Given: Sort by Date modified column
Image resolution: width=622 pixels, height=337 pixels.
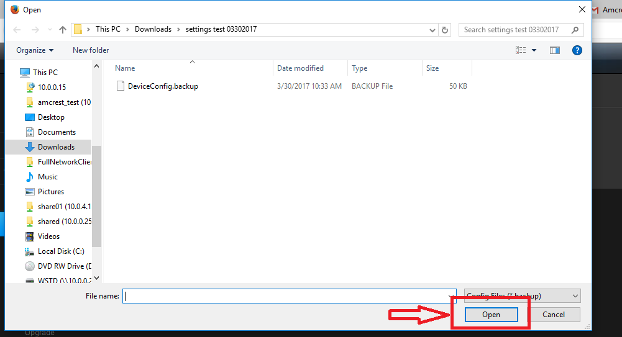Looking at the screenshot, I should tap(300, 68).
